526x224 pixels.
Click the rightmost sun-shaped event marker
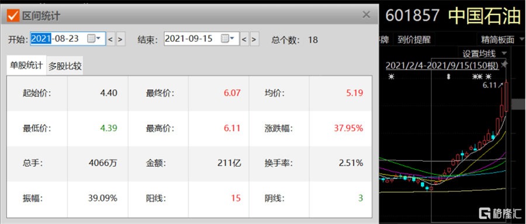pos(489,76)
